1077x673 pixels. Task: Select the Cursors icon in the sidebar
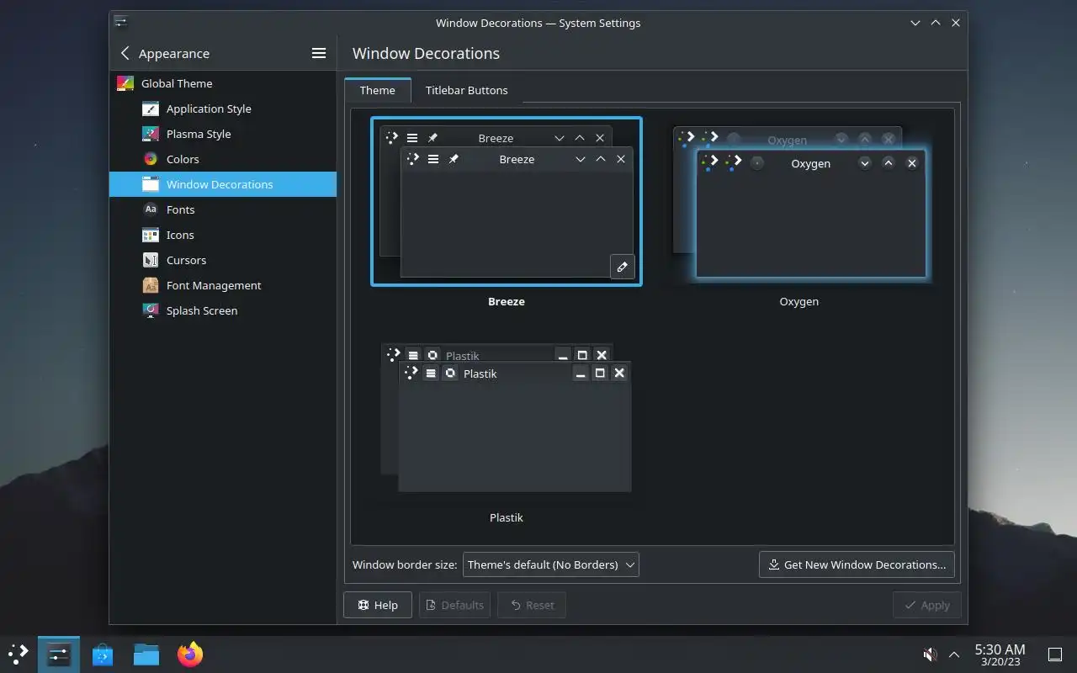[x=151, y=260]
